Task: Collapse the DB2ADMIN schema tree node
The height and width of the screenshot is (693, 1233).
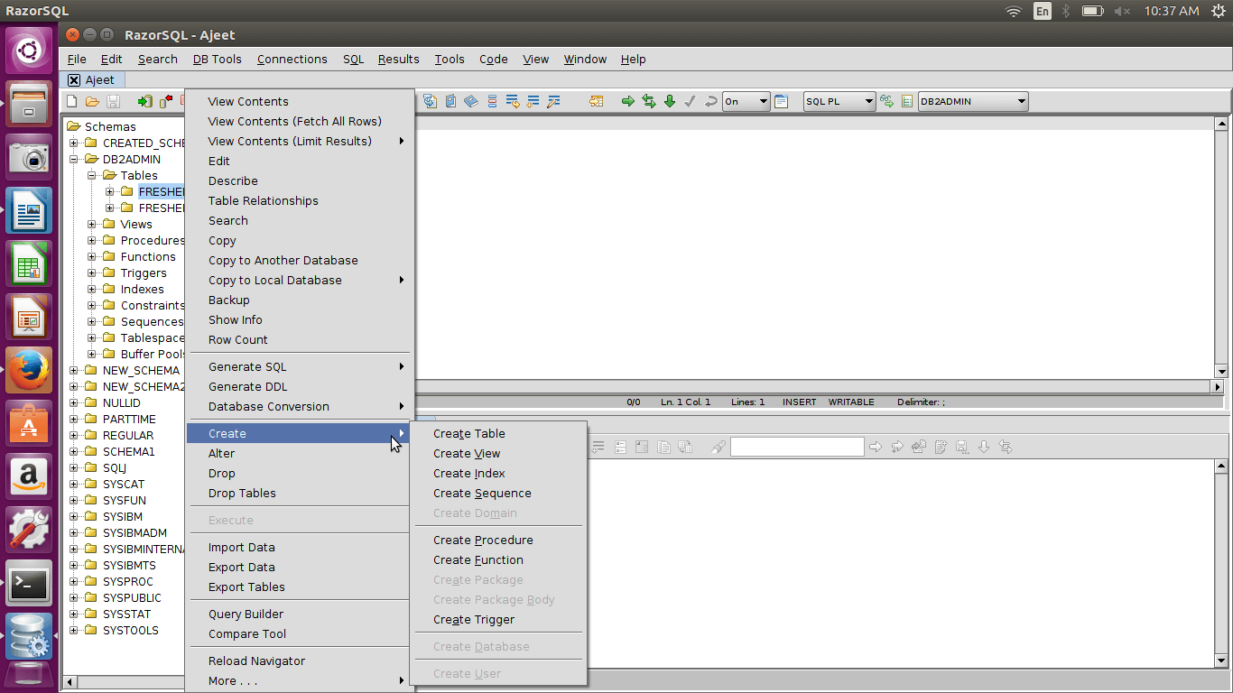Action: click(74, 160)
